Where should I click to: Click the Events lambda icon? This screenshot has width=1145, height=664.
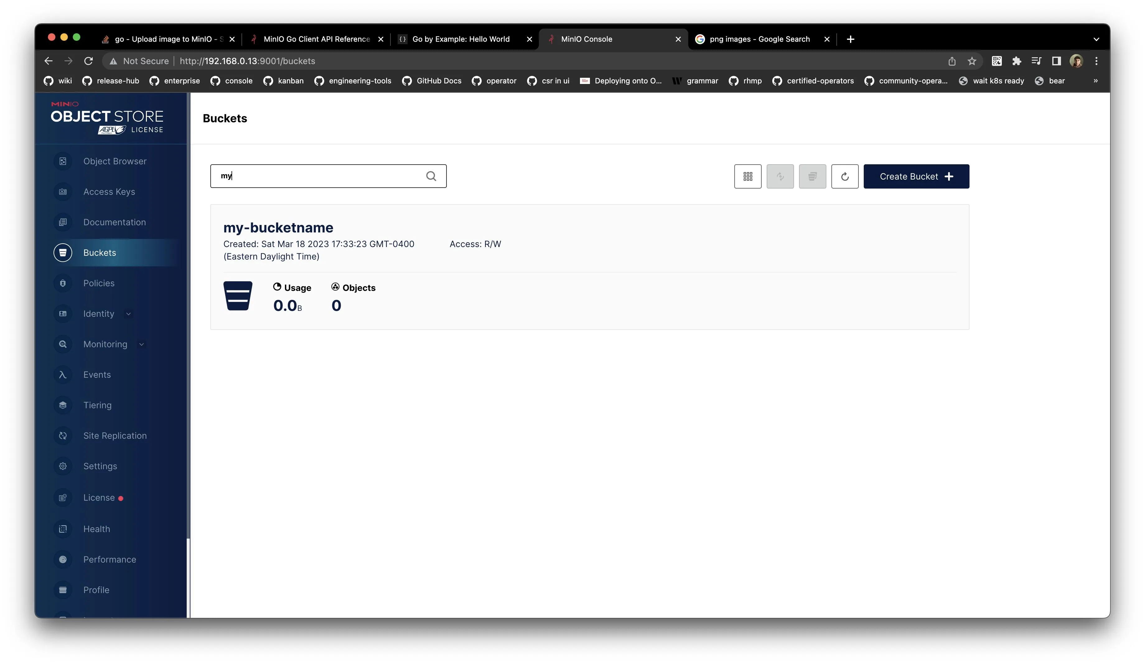point(63,375)
